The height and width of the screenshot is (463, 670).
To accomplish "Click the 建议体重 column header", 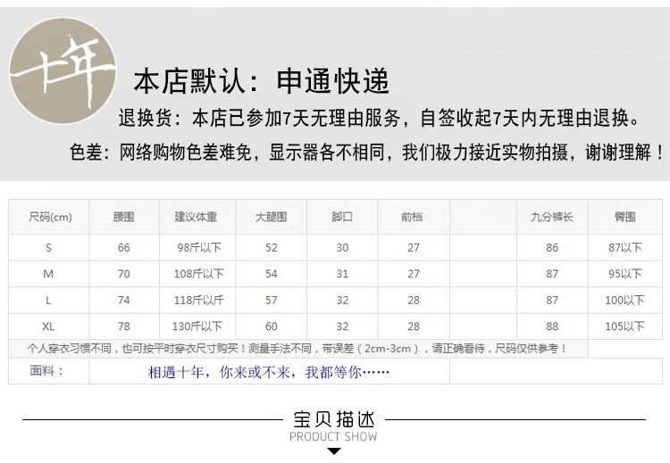I will tap(196, 217).
